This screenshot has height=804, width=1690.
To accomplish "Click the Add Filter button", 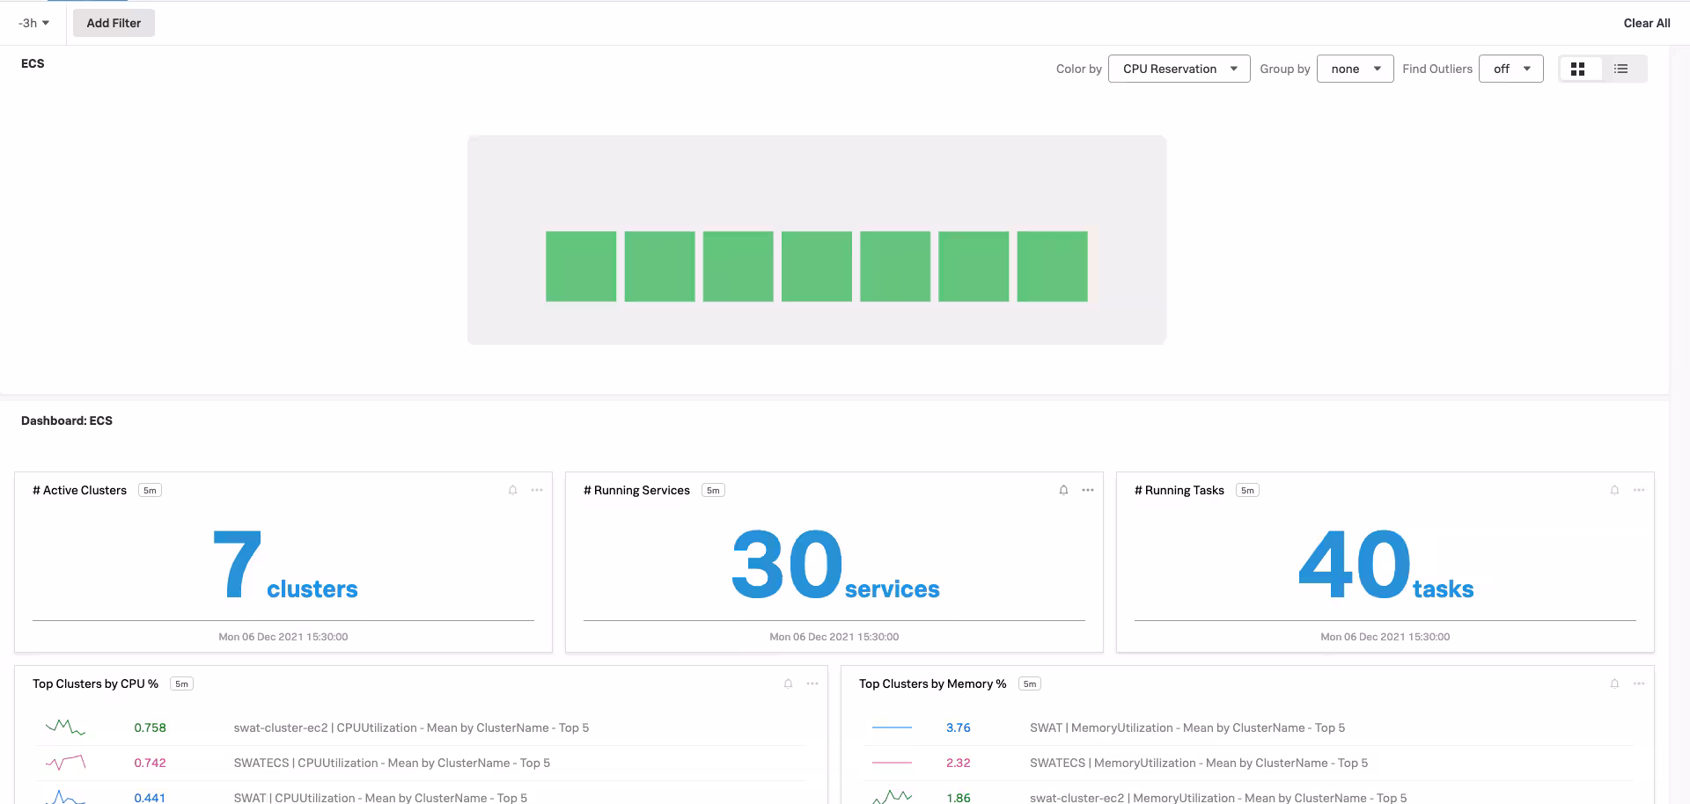I will point(114,23).
